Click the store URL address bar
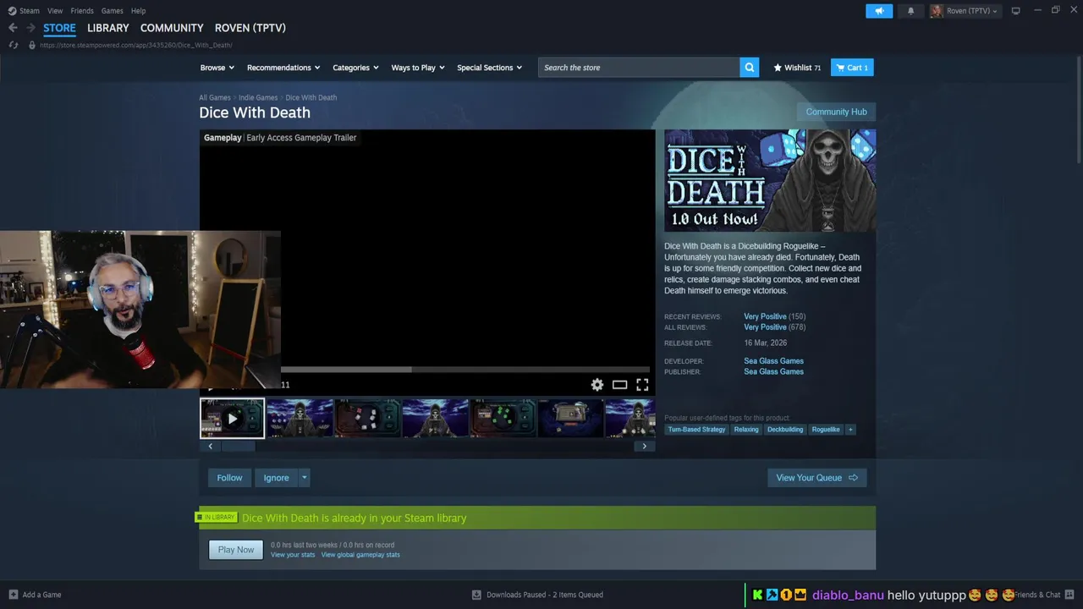The image size is (1083, 609). coord(136,45)
